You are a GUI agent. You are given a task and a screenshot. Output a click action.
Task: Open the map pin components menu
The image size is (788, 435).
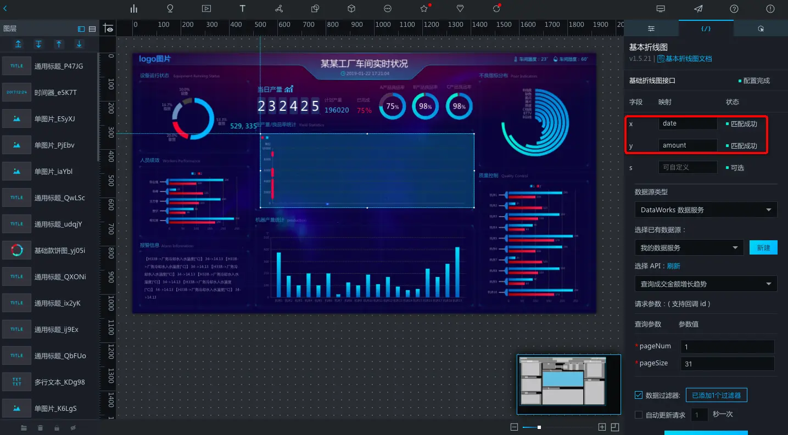pos(170,9)
